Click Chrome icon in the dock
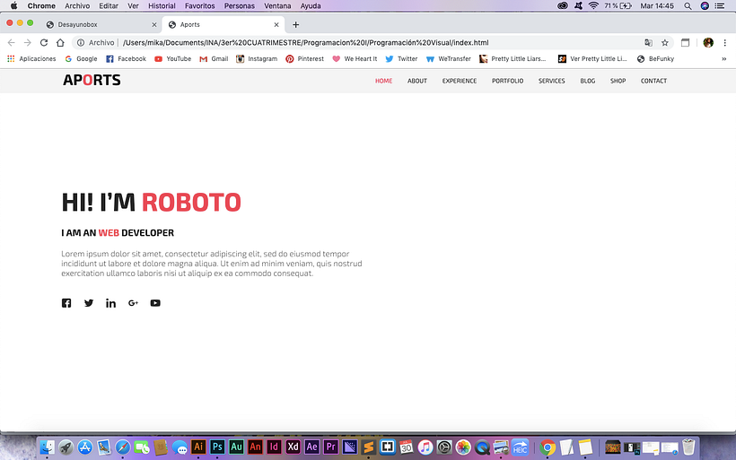 point(548,447)
